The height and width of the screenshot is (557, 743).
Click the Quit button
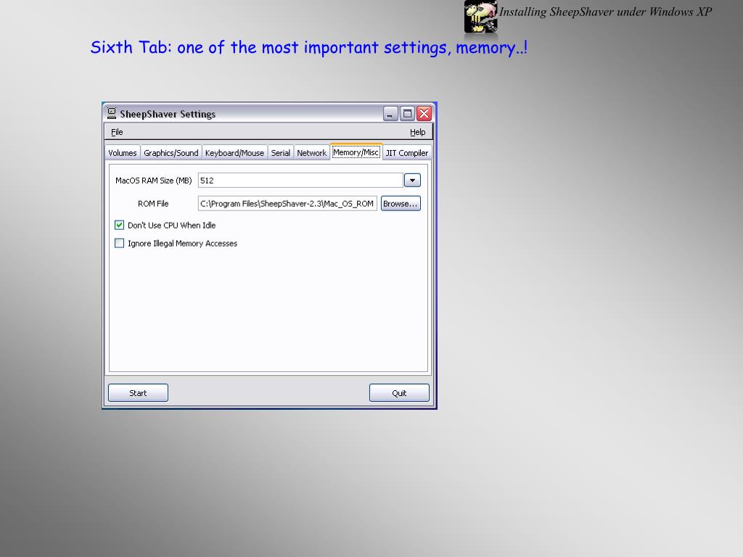pos(400,393)
